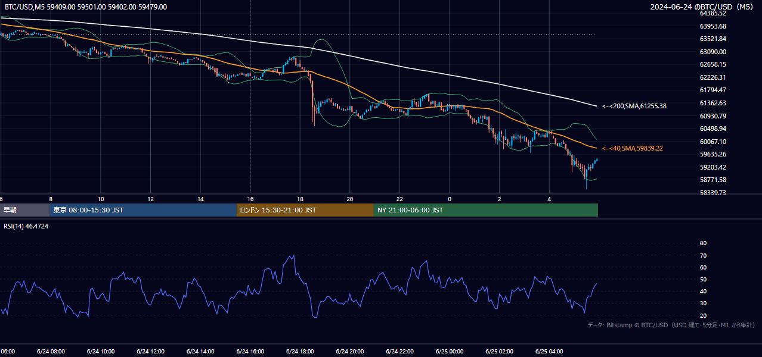This screenshot has height=357, width=762.
Task: Select the 早朝 session bar
Action: [25, 210]
